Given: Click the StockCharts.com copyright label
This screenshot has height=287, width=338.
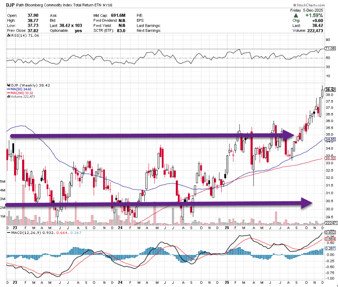Looking at the screenshot, I should pos(309,5).
